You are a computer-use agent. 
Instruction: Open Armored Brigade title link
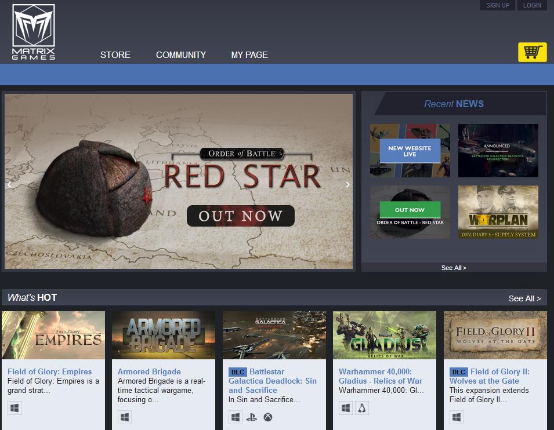tap(149, 371)
